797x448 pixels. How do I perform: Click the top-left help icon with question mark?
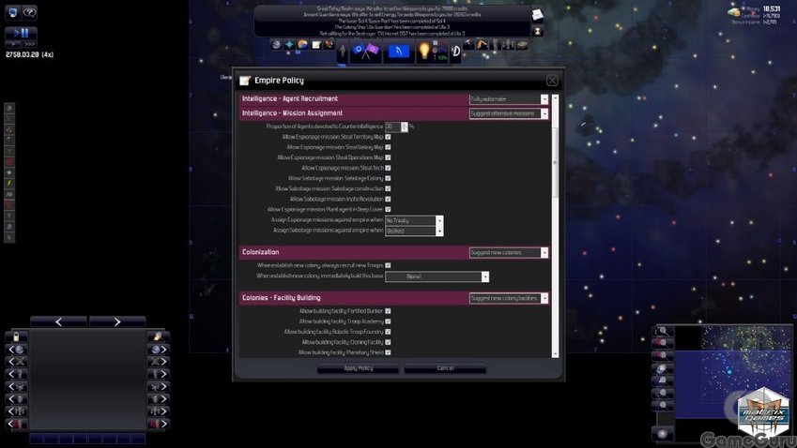[x=29, y=12]
